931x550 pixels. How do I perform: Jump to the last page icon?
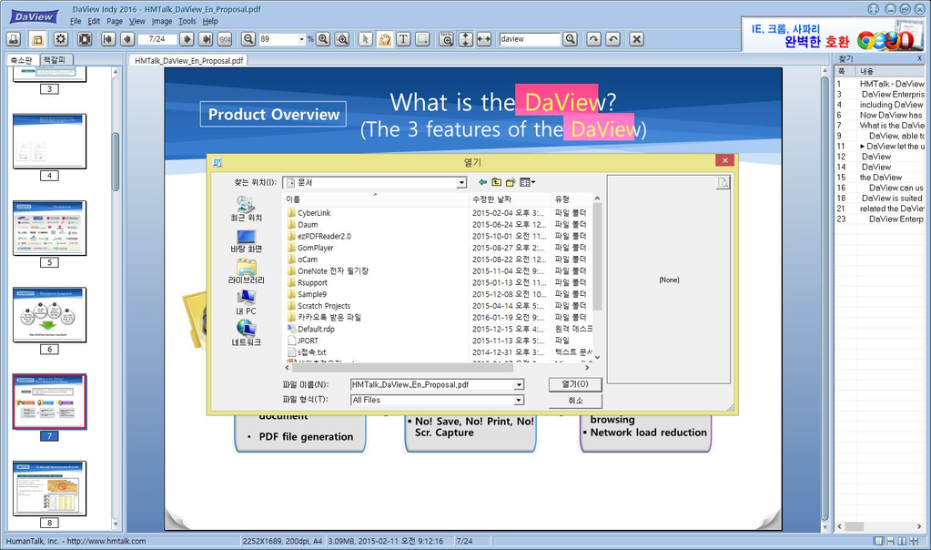(206, 39)
